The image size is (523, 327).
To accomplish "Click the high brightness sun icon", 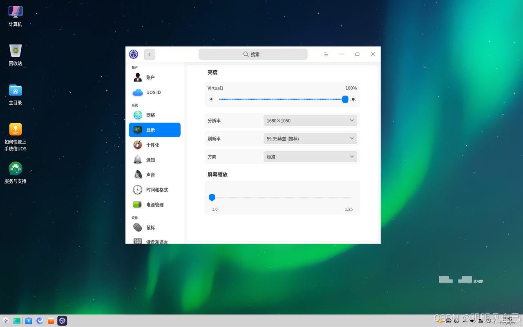I will 353,99.
